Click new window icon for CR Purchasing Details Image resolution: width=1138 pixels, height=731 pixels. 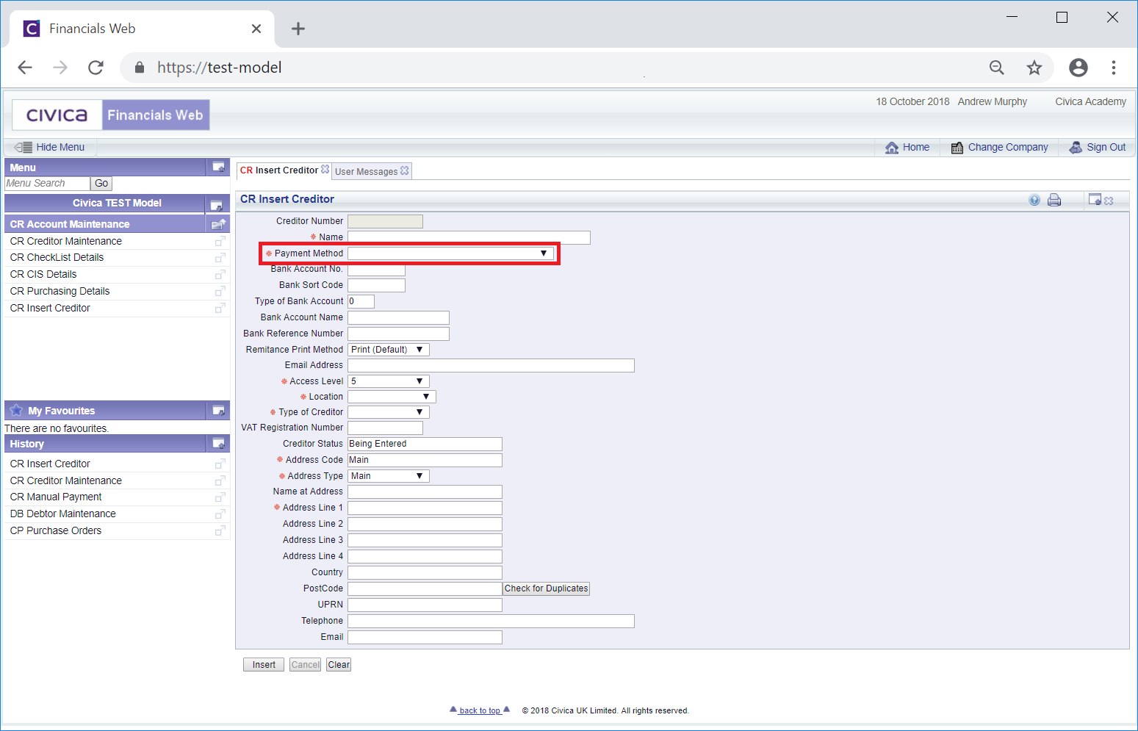[220, 292]
